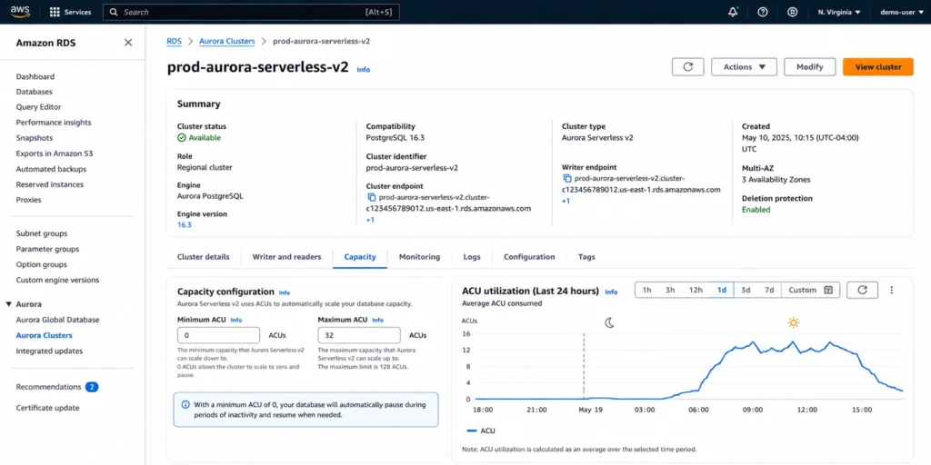Viewport: 931px width, 465px height.
Task: Open Info link beside Capacity configuration
Action: click(x=285, y=292)
